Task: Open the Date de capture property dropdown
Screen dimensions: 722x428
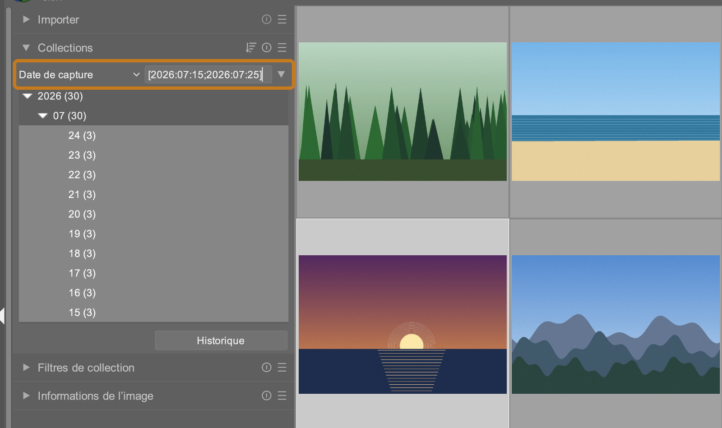Action: coord(79,74)
